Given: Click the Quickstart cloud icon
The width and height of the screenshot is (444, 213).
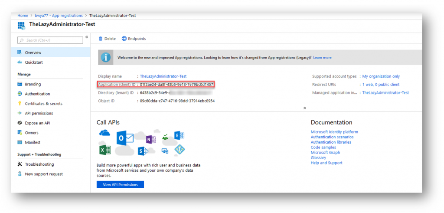Looking at the screenshot, I should pos(20,62).
